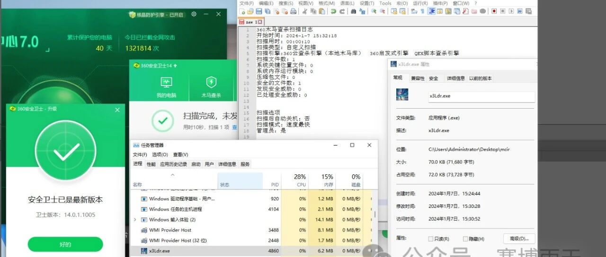Click the 高级(D)... button in properties
This screenshot has height=257, width=606.
coord(519,239)
